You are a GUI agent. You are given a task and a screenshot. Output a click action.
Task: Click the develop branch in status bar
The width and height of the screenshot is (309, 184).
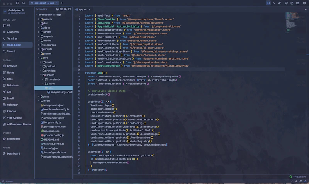pyautogui.click(x=7, y=181)
